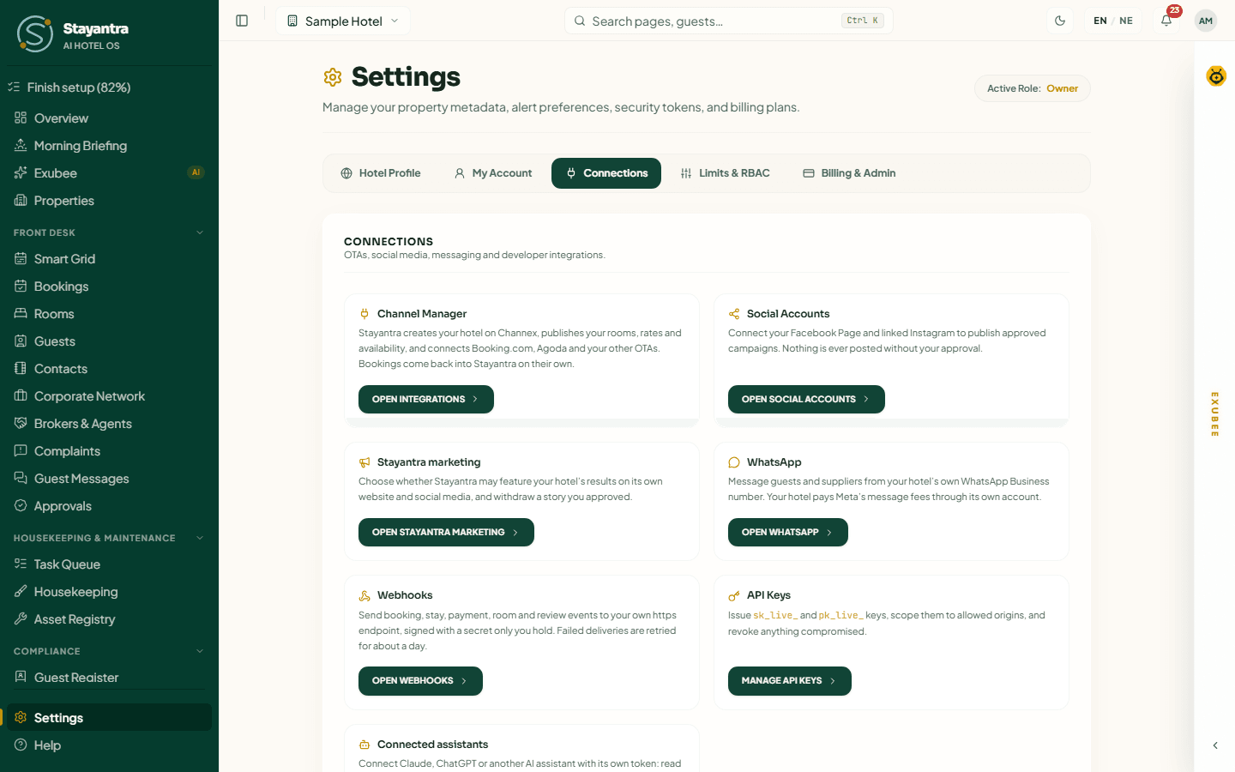Click Open Stayantra Marketing button
The image size is (1235, 772).
(x=446, y=533)
